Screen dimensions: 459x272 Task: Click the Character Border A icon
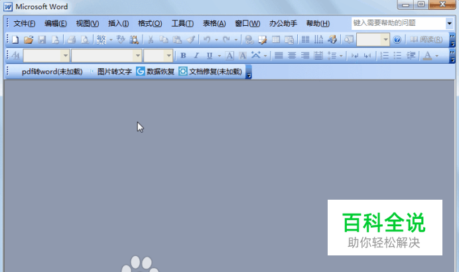(x=229, y=56)
